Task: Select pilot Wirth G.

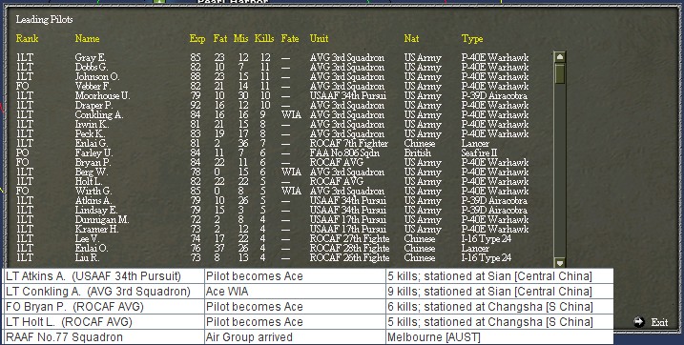Action: point(93,192)
